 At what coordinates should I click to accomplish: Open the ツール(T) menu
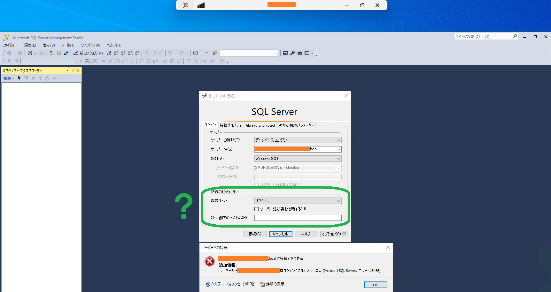tap(68, 45)
